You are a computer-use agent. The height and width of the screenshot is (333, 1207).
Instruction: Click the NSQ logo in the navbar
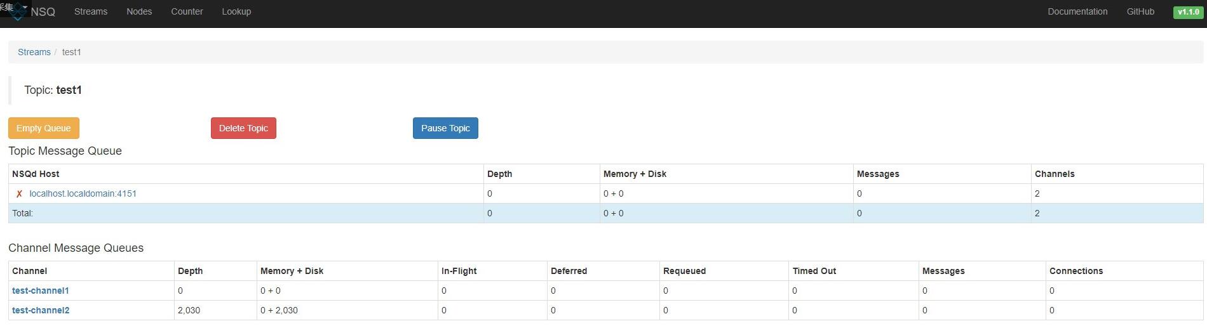35,12
